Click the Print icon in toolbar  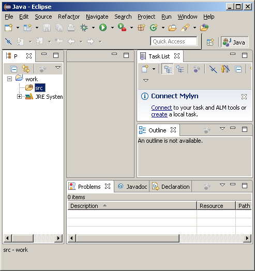pos(71,27)
